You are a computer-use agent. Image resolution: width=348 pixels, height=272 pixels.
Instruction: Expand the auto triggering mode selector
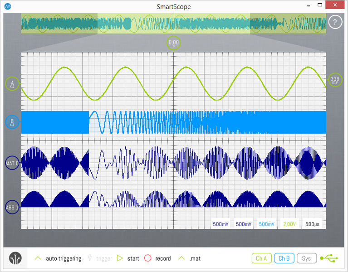tap(58, 258)
